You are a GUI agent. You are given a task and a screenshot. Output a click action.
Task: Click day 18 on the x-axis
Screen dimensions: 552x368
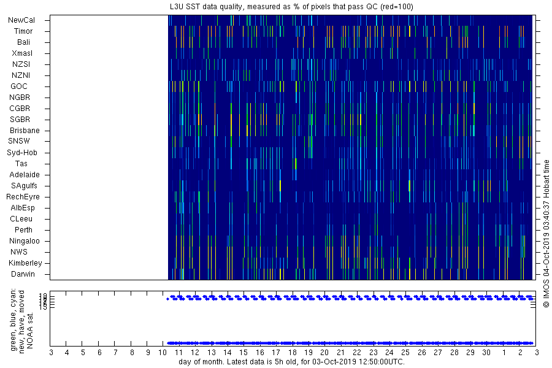[292, 353]
